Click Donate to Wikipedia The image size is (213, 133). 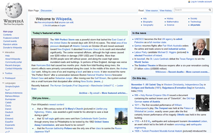coord(13,48)
